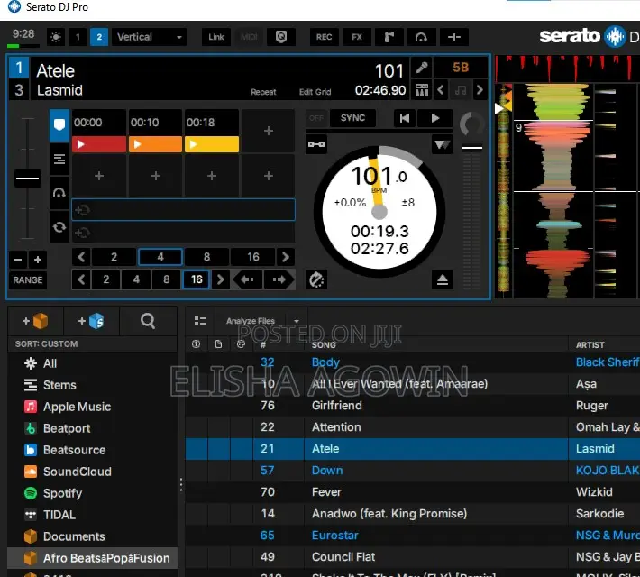Open the headphone cue panel icon
The image size is (640, 577).
421,37
